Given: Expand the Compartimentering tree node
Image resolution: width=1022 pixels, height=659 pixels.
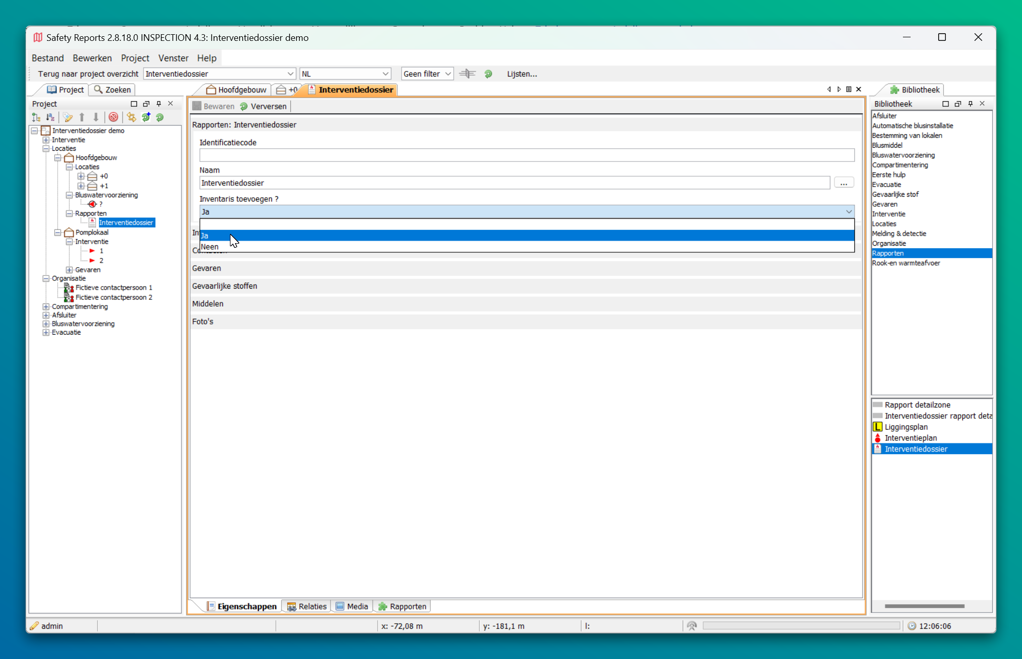Looking at the screenshot, I should pos(46,307).
